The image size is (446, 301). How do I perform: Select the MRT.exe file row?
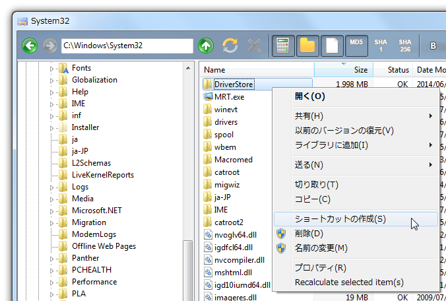pyautogui.click(x=223, y=97)
